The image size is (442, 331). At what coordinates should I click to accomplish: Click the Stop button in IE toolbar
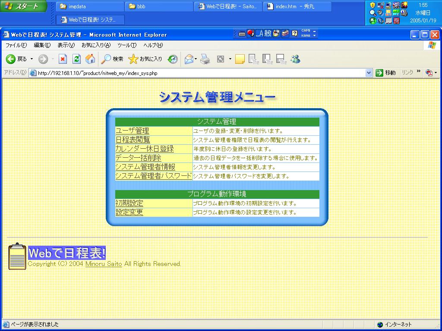coord(63,59)
